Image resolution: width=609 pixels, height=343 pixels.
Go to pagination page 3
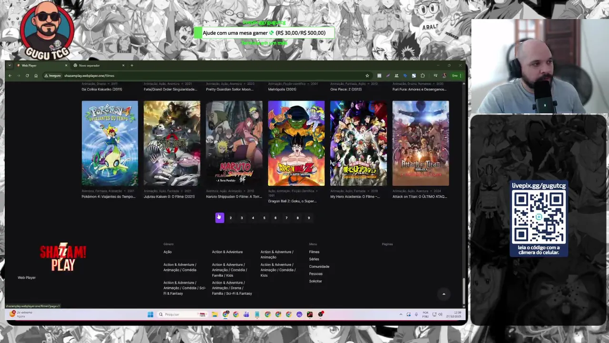(242, 218)
